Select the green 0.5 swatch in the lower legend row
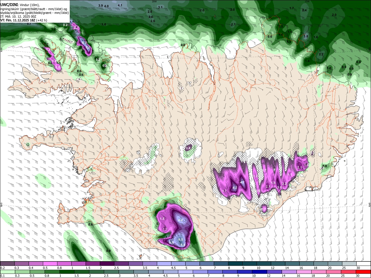Screen dimensions: 371x278 [x=37, y=272]
